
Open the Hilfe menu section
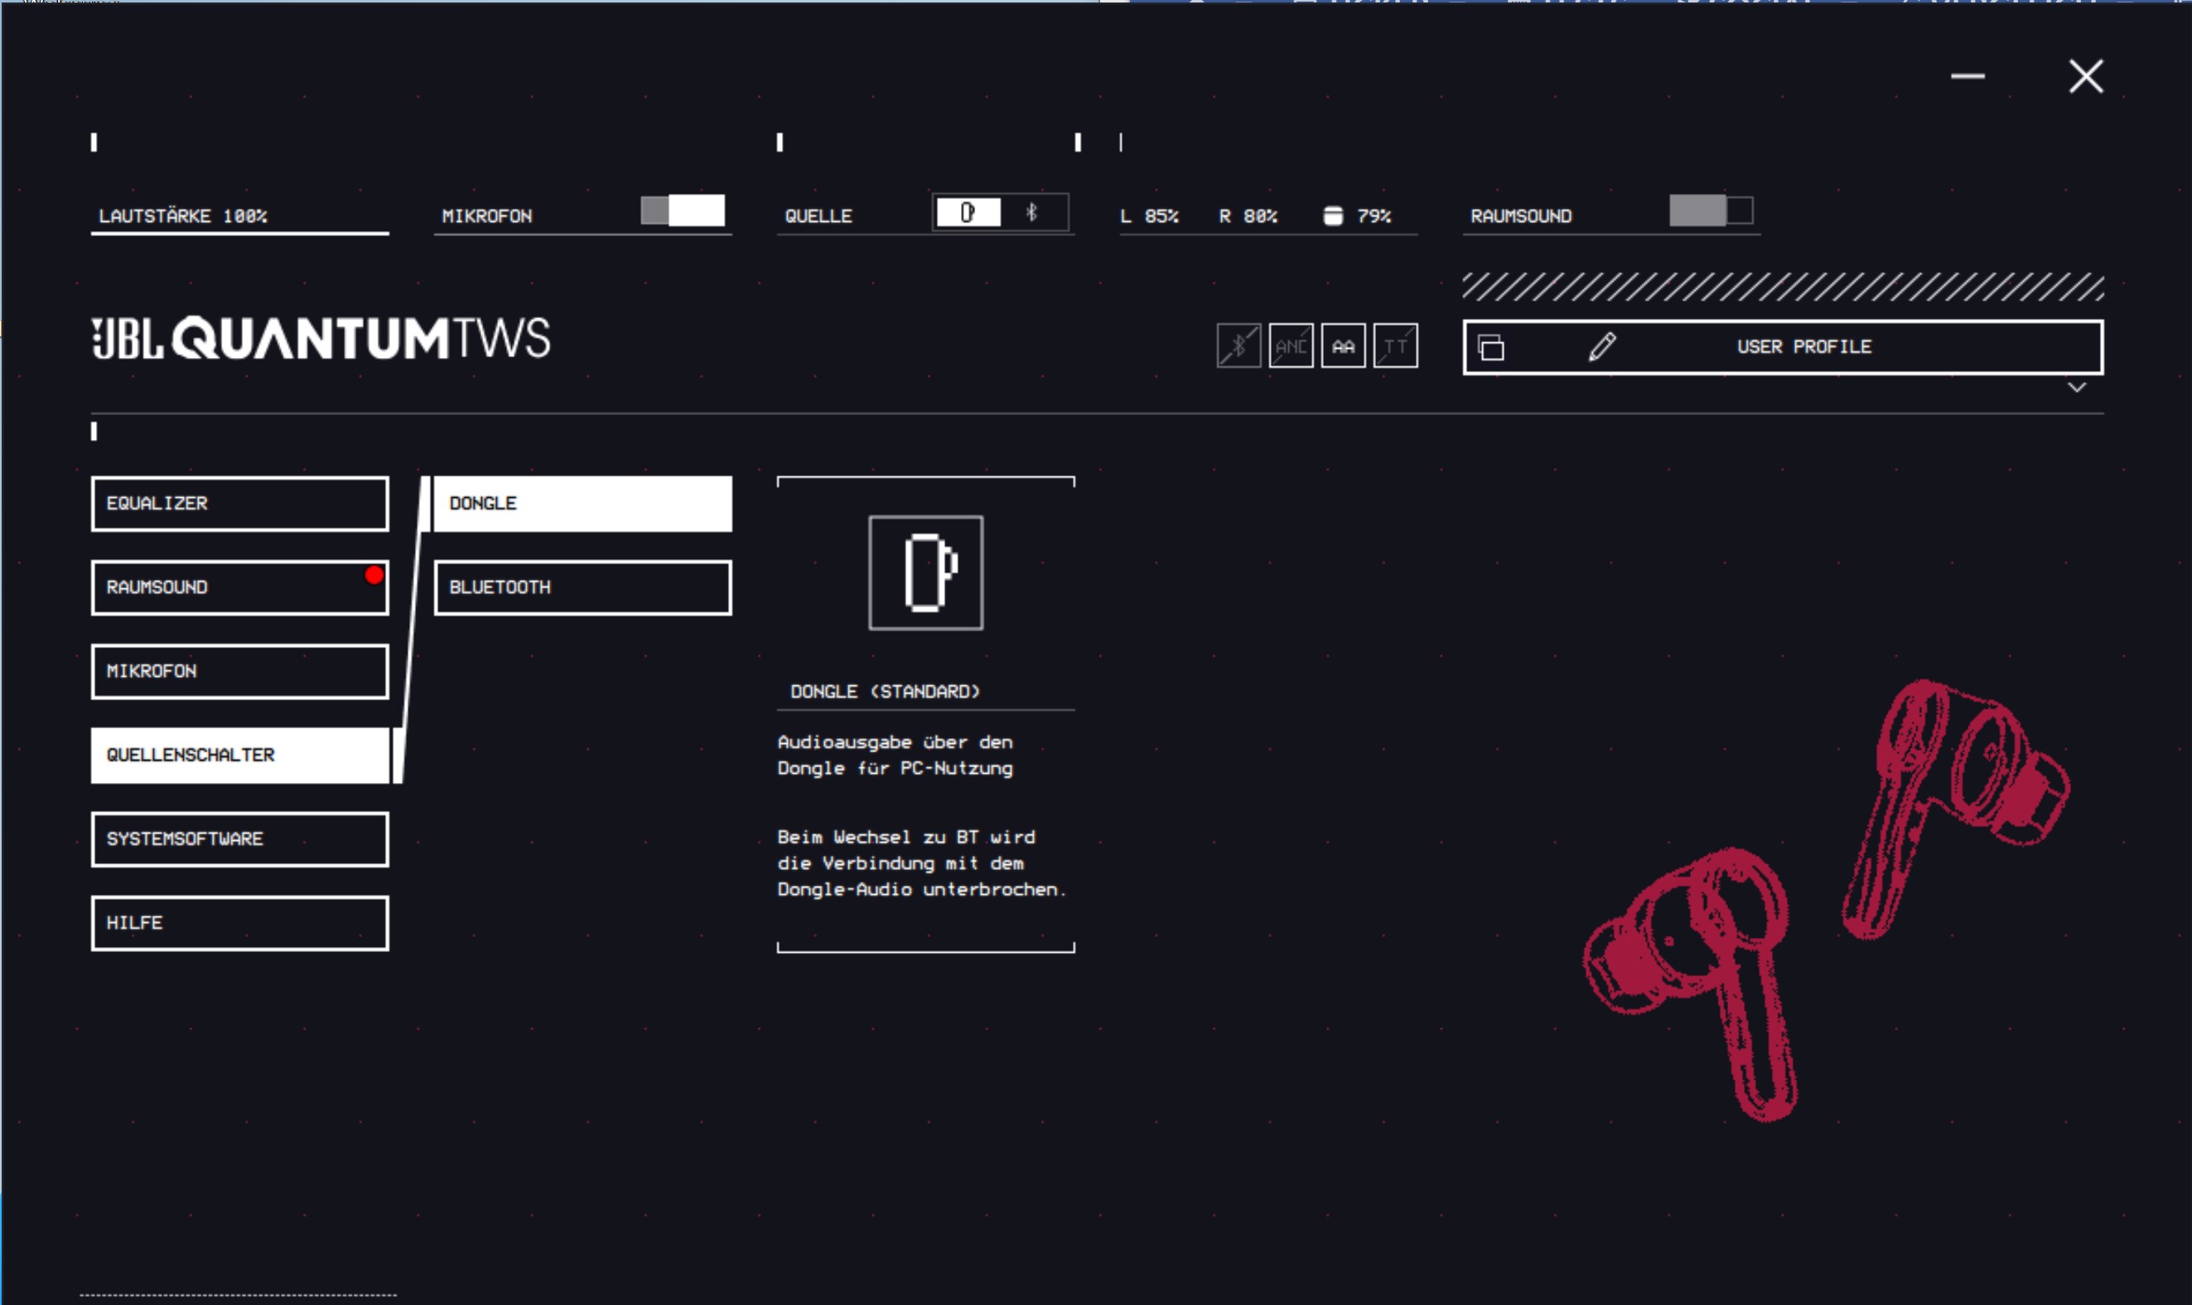(x=239, y=923)
